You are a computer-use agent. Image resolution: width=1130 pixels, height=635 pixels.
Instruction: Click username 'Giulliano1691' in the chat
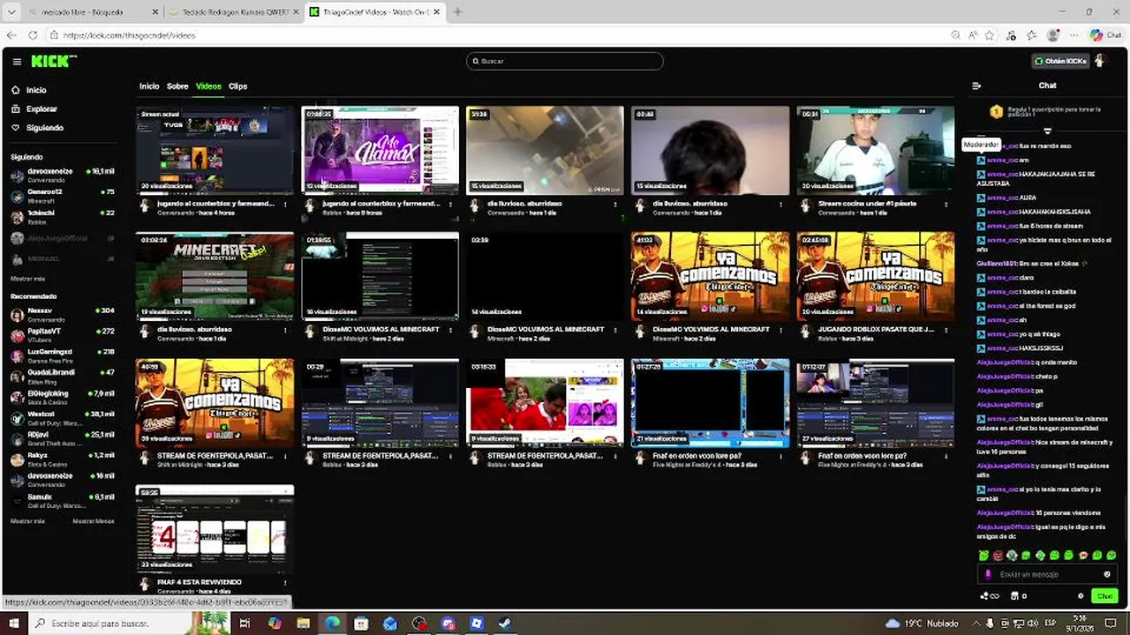click(996, 264)
